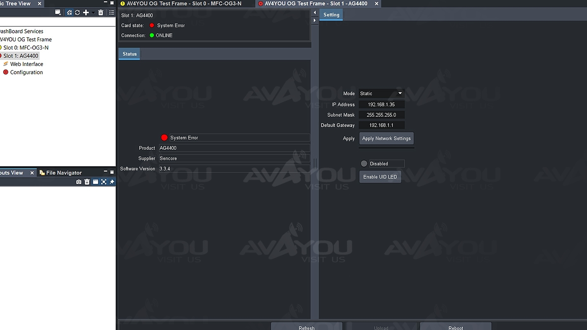
Task: Click the IP Address field 192.168.1.35
Action: tap(381, 105)
